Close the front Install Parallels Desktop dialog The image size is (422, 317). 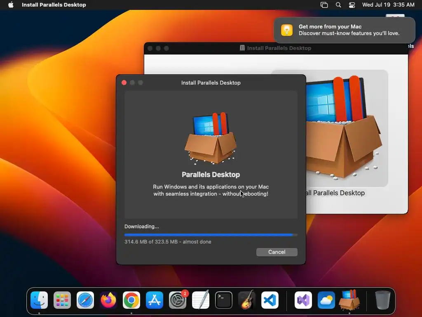[124, 83]
